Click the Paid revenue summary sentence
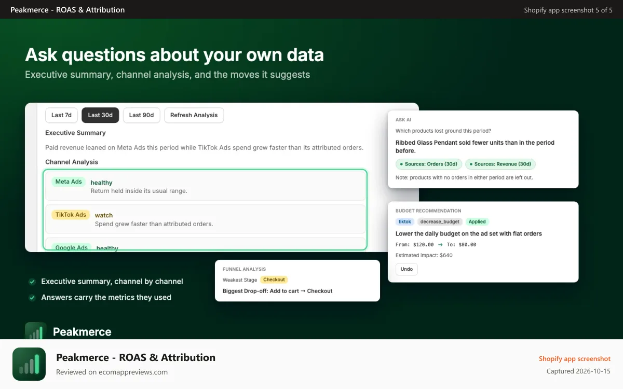The width and height of the screenshot is (623, 389). tap(204, 147)
